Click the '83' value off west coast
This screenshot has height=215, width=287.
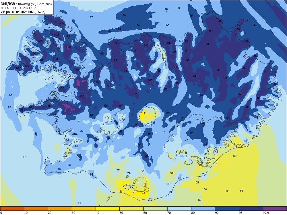click(11, 95)
